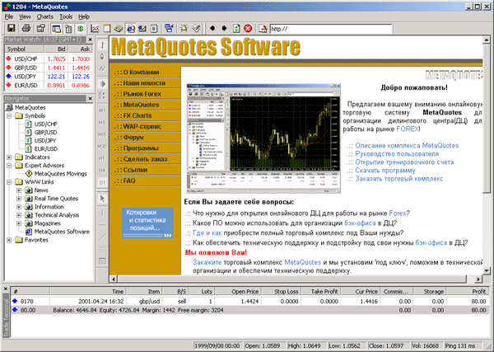Select the M1 timeframe button
This screenshot has width=494, height=352.
(102, 110)
